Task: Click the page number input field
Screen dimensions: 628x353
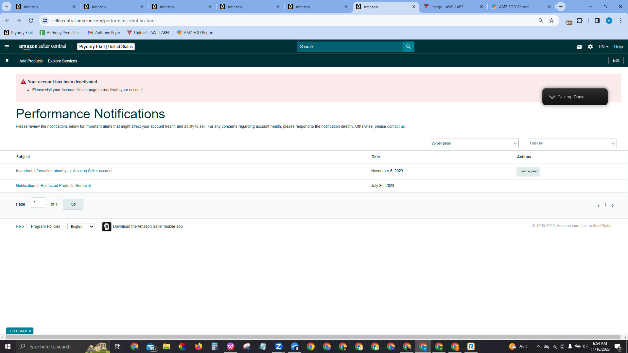Action: pyautogui.click(x=38, y=203)
